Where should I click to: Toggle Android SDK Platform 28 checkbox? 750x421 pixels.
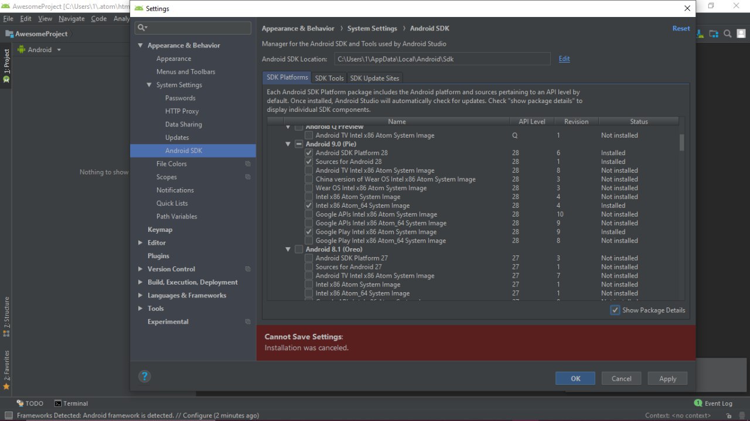click(309, 153)
